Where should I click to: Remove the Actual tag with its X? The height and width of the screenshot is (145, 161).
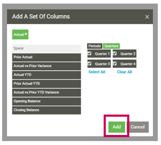coord(26,34)
